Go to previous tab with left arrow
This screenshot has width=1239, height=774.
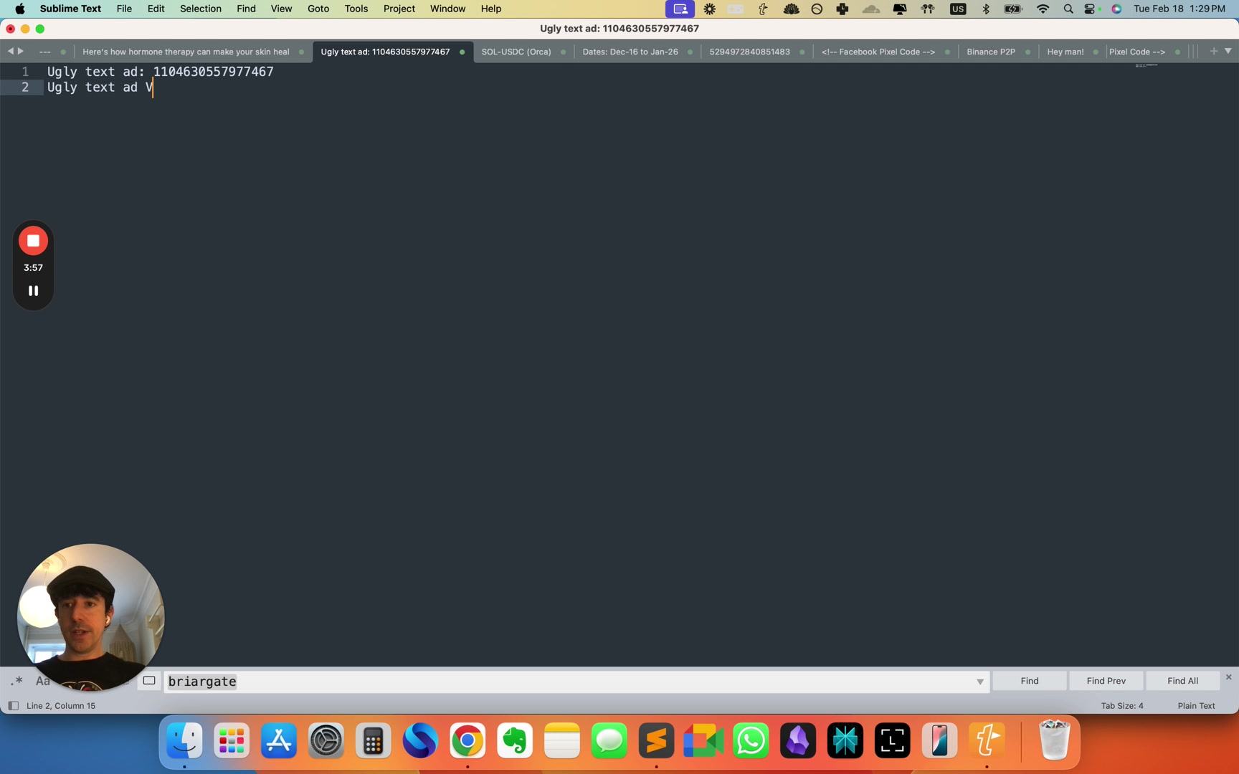tap(11, 51)
